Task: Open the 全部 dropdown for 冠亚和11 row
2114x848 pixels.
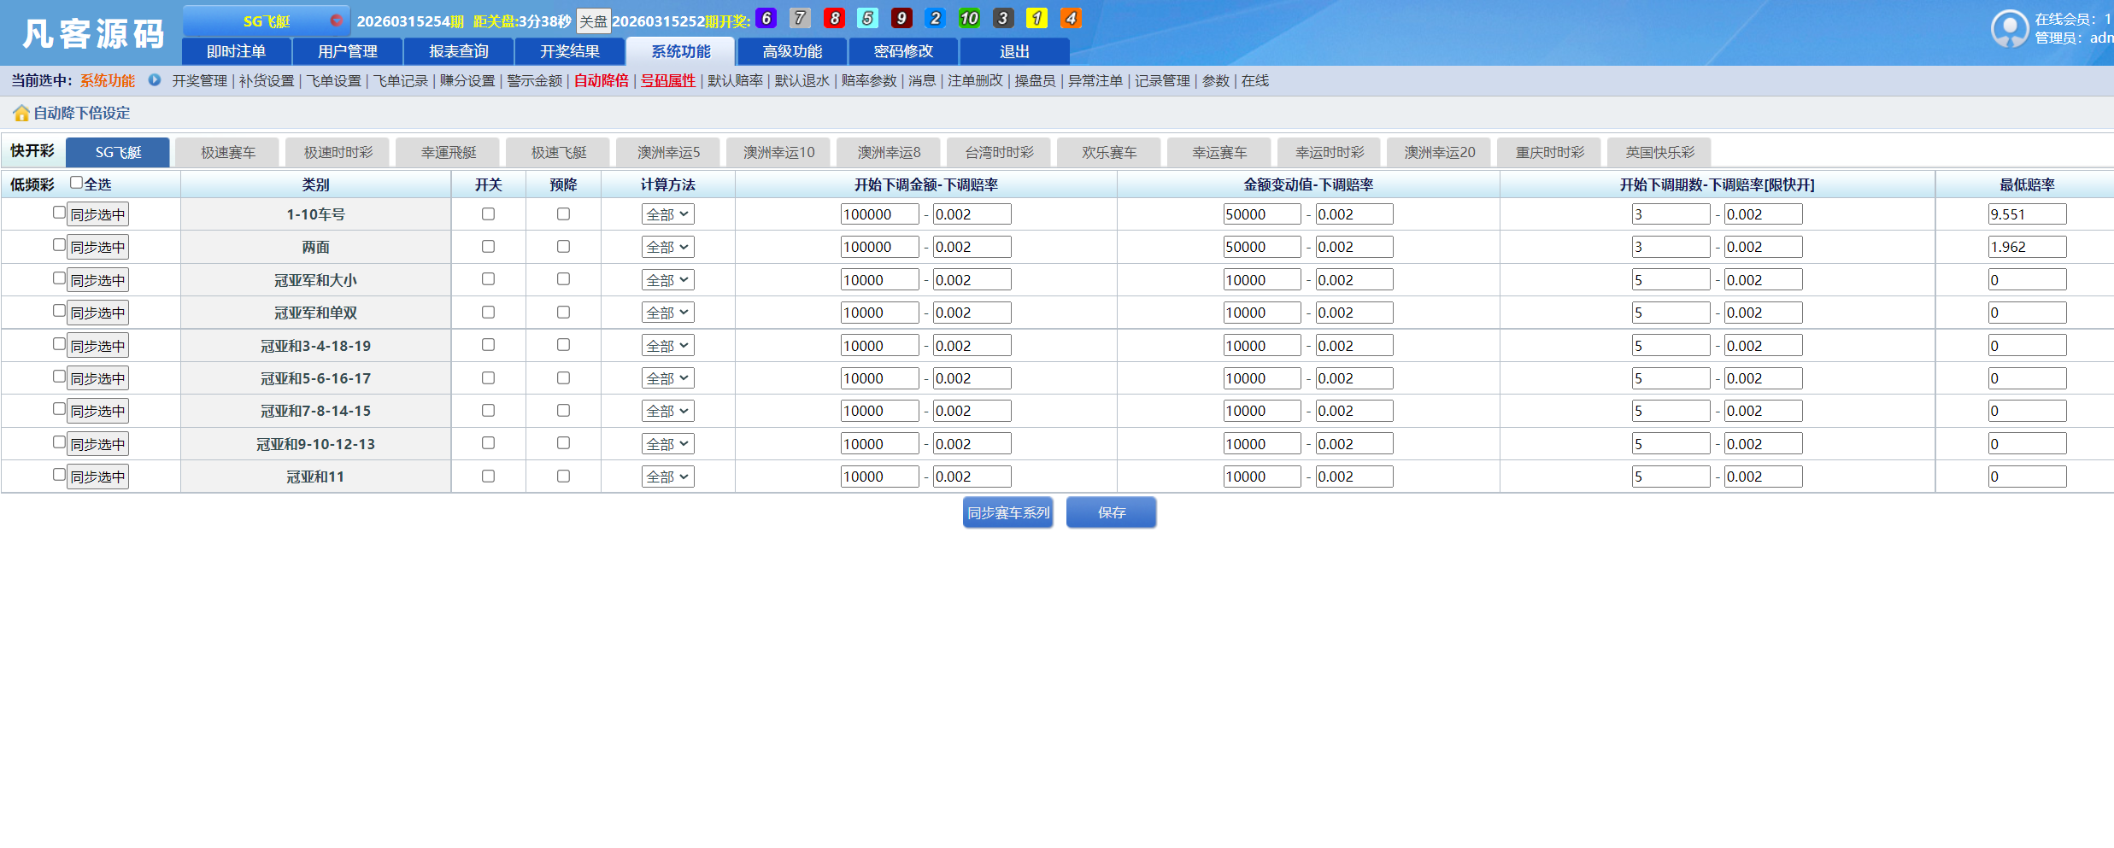Action: pyautogui.click(x=667, y=476)
